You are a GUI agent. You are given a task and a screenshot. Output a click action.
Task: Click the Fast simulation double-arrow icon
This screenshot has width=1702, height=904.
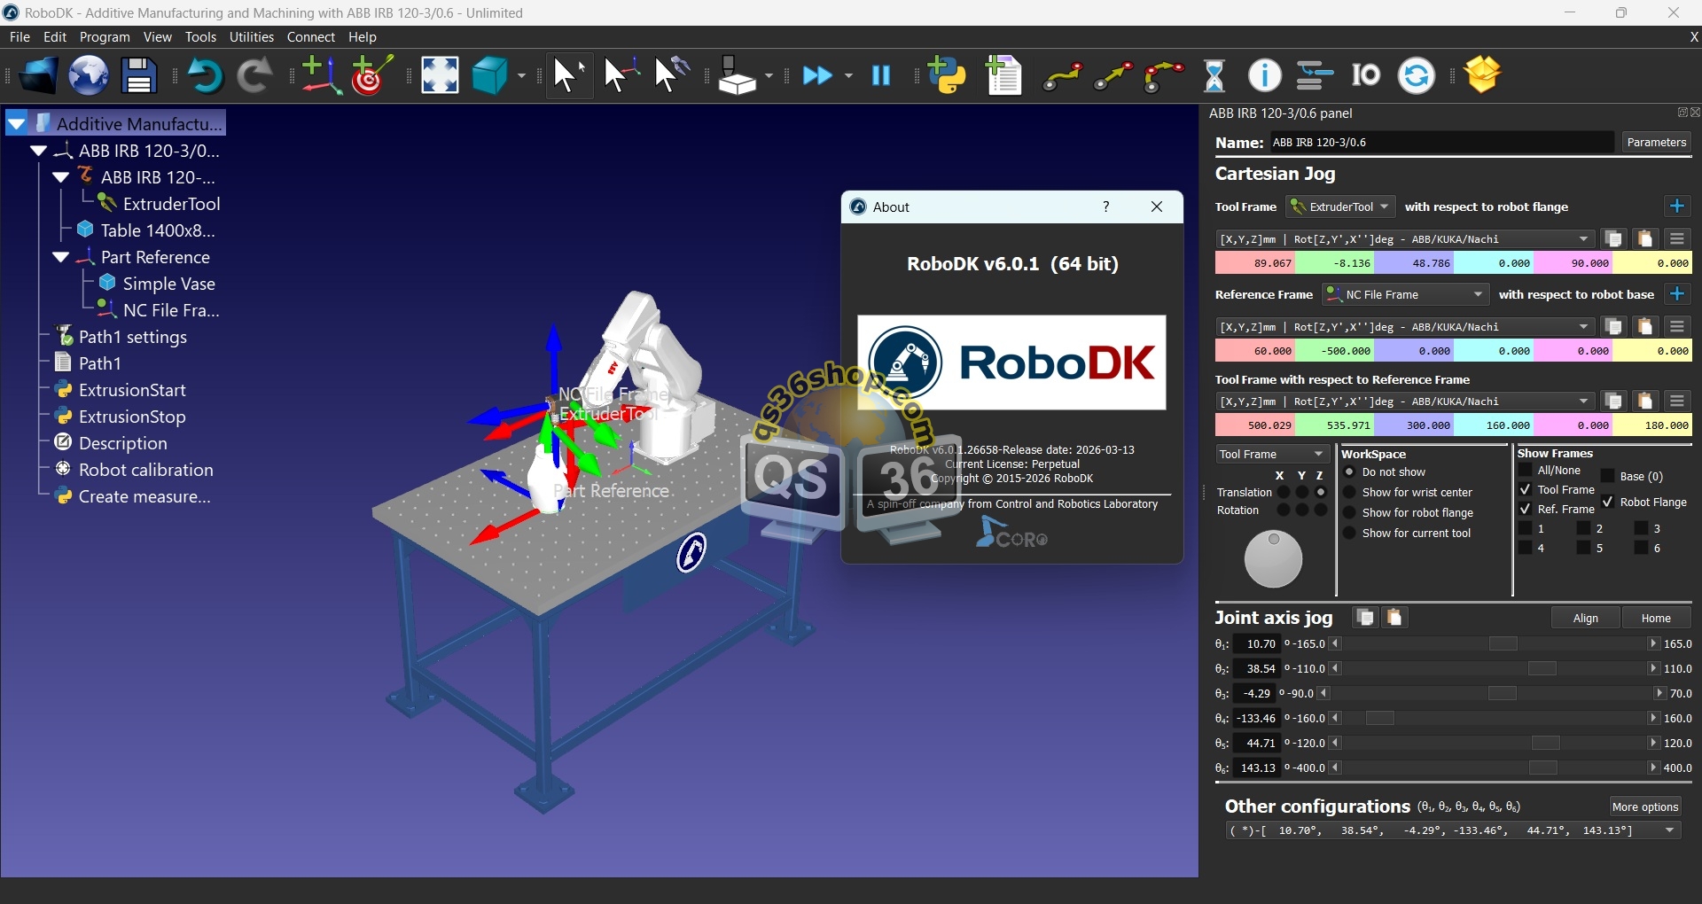point(817,75)
